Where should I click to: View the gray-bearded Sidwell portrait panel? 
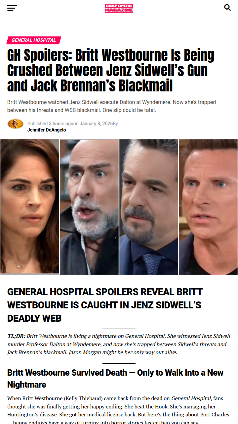tap(89, 207)
